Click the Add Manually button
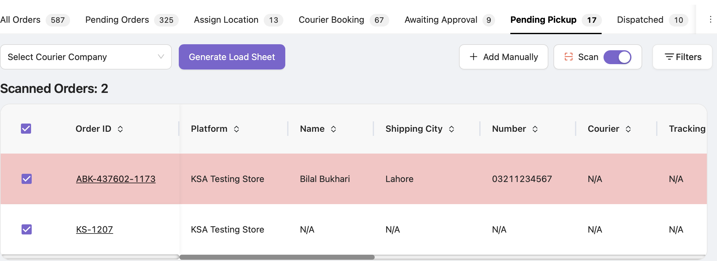717x261 pixels. 504,57
